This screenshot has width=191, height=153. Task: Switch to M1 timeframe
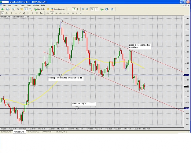click(47, 13)
